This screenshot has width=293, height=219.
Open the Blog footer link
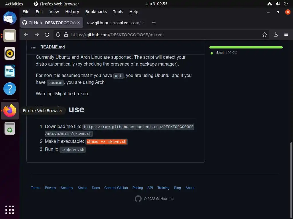coord(177,188)
